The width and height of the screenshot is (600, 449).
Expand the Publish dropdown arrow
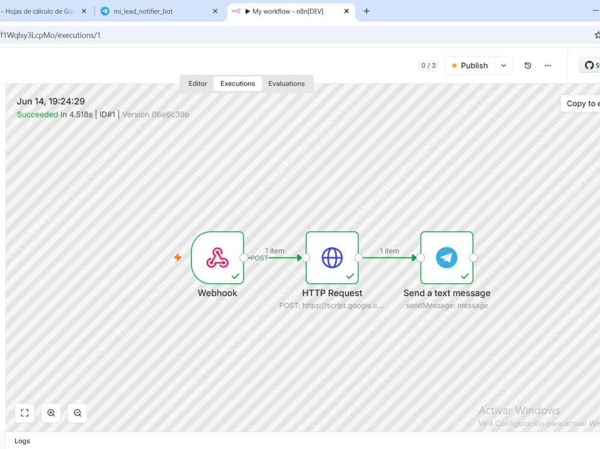tap(503, 65)
